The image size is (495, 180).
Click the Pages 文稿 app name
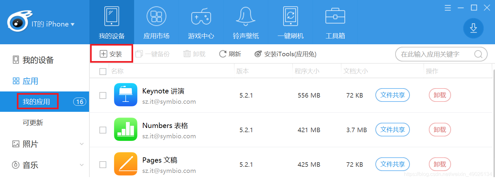(x=160, y=160)
